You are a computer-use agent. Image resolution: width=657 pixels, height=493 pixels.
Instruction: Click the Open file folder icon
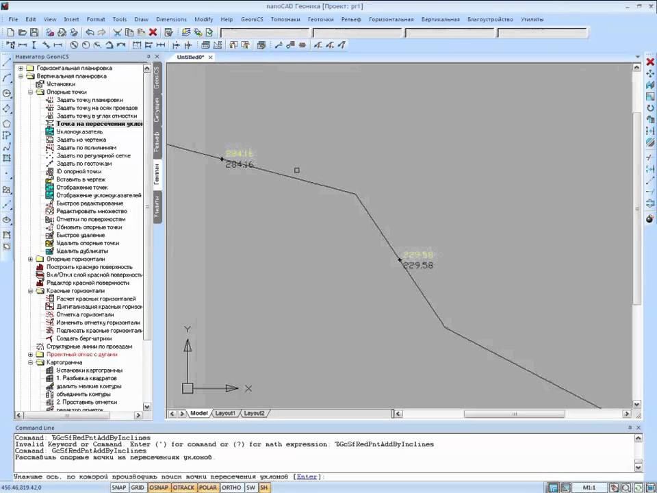click(x=23, y=32)
